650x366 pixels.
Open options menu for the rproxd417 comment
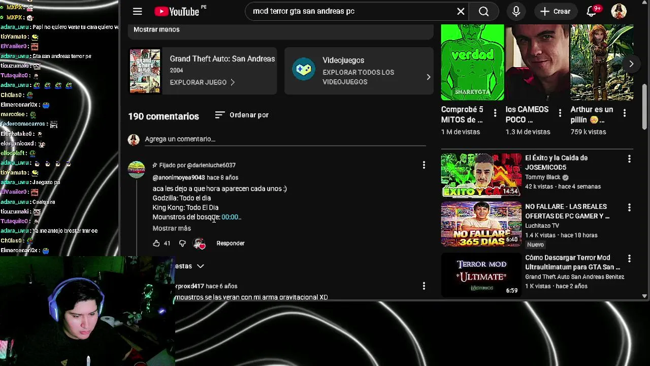(x=424, y=286)
